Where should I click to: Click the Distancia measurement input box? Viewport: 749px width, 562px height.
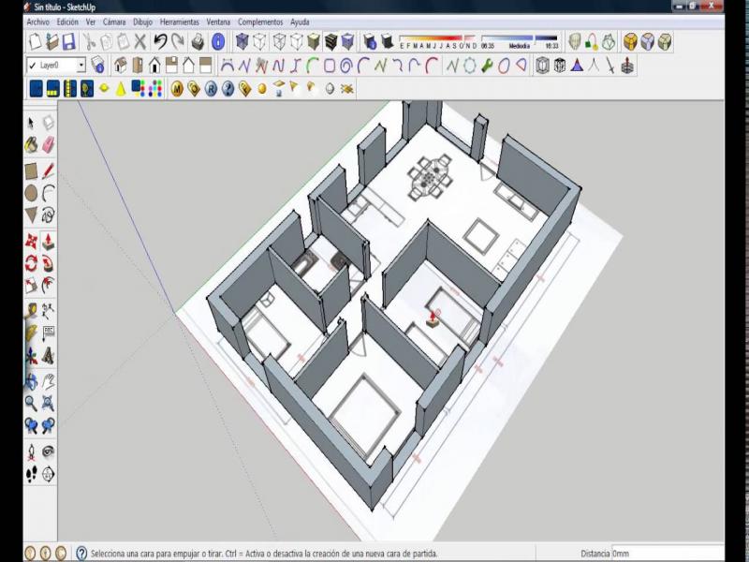coord(667,554)
